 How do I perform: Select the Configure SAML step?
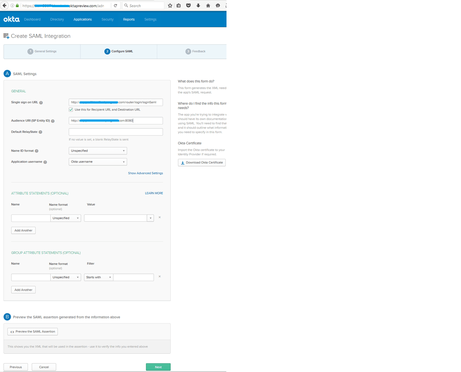coord(119,52)
